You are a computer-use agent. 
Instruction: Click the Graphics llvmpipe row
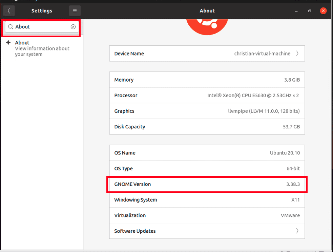(x=207, y=111)
